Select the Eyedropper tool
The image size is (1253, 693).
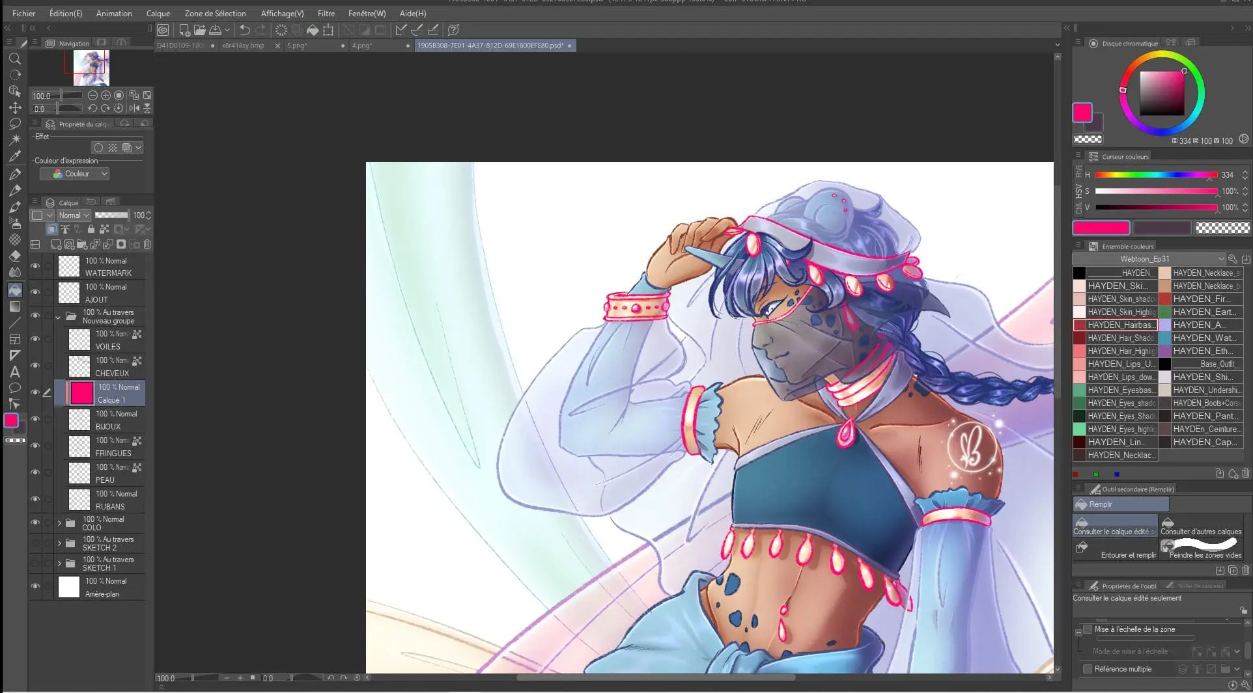(x=14, y=156)
